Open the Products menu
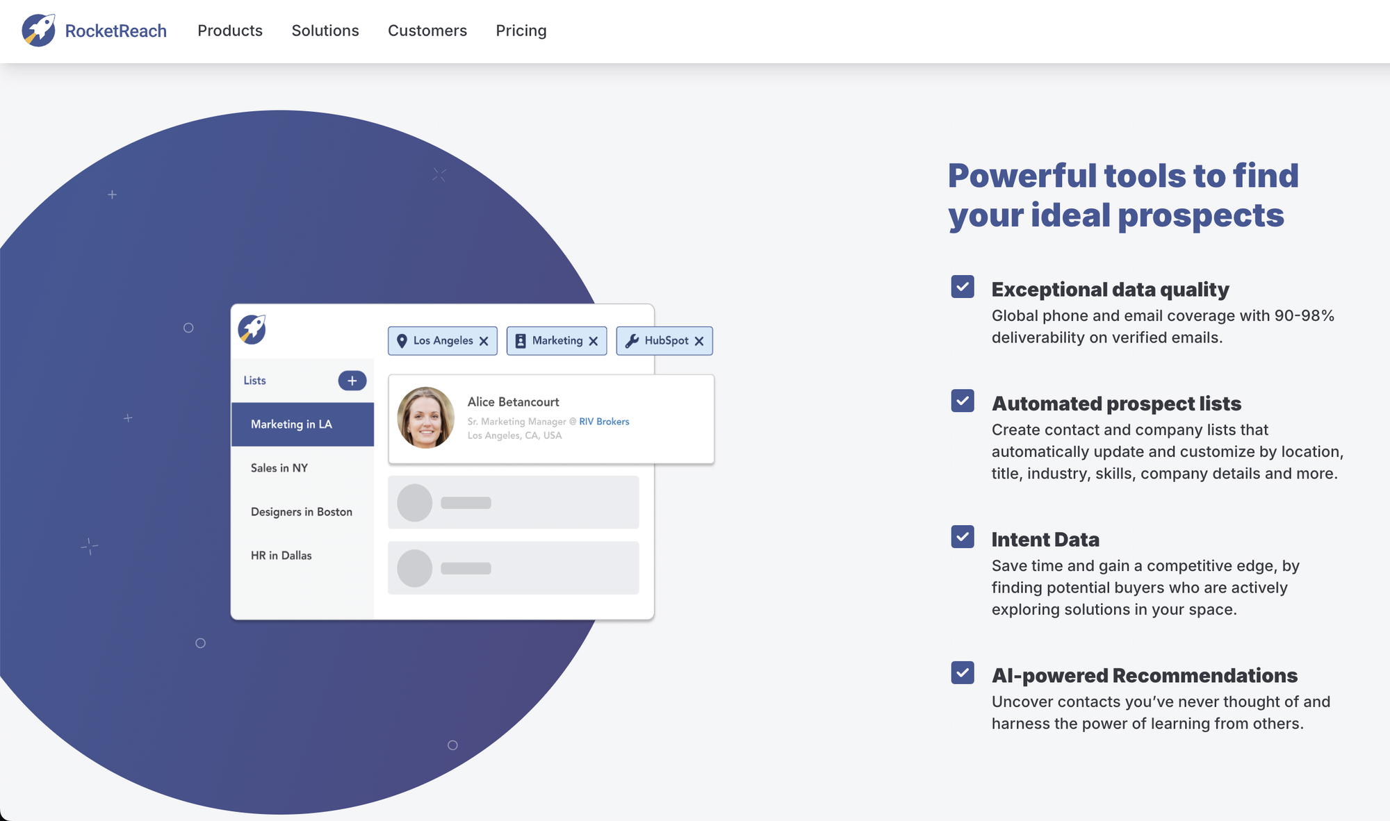The image size is (1390, 821). coord(230,31)
